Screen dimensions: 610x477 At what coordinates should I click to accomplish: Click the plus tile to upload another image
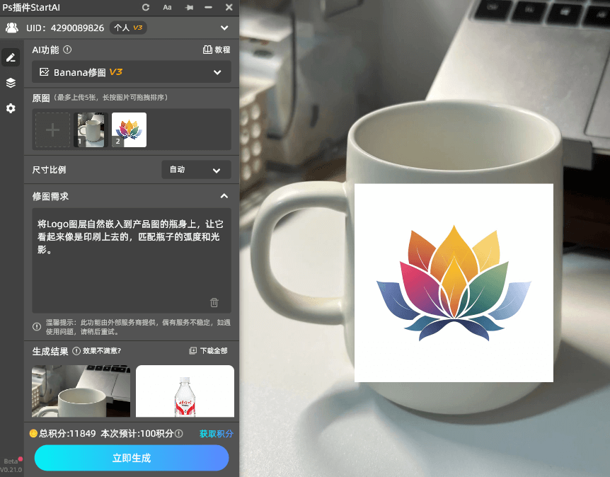(52, 130)
